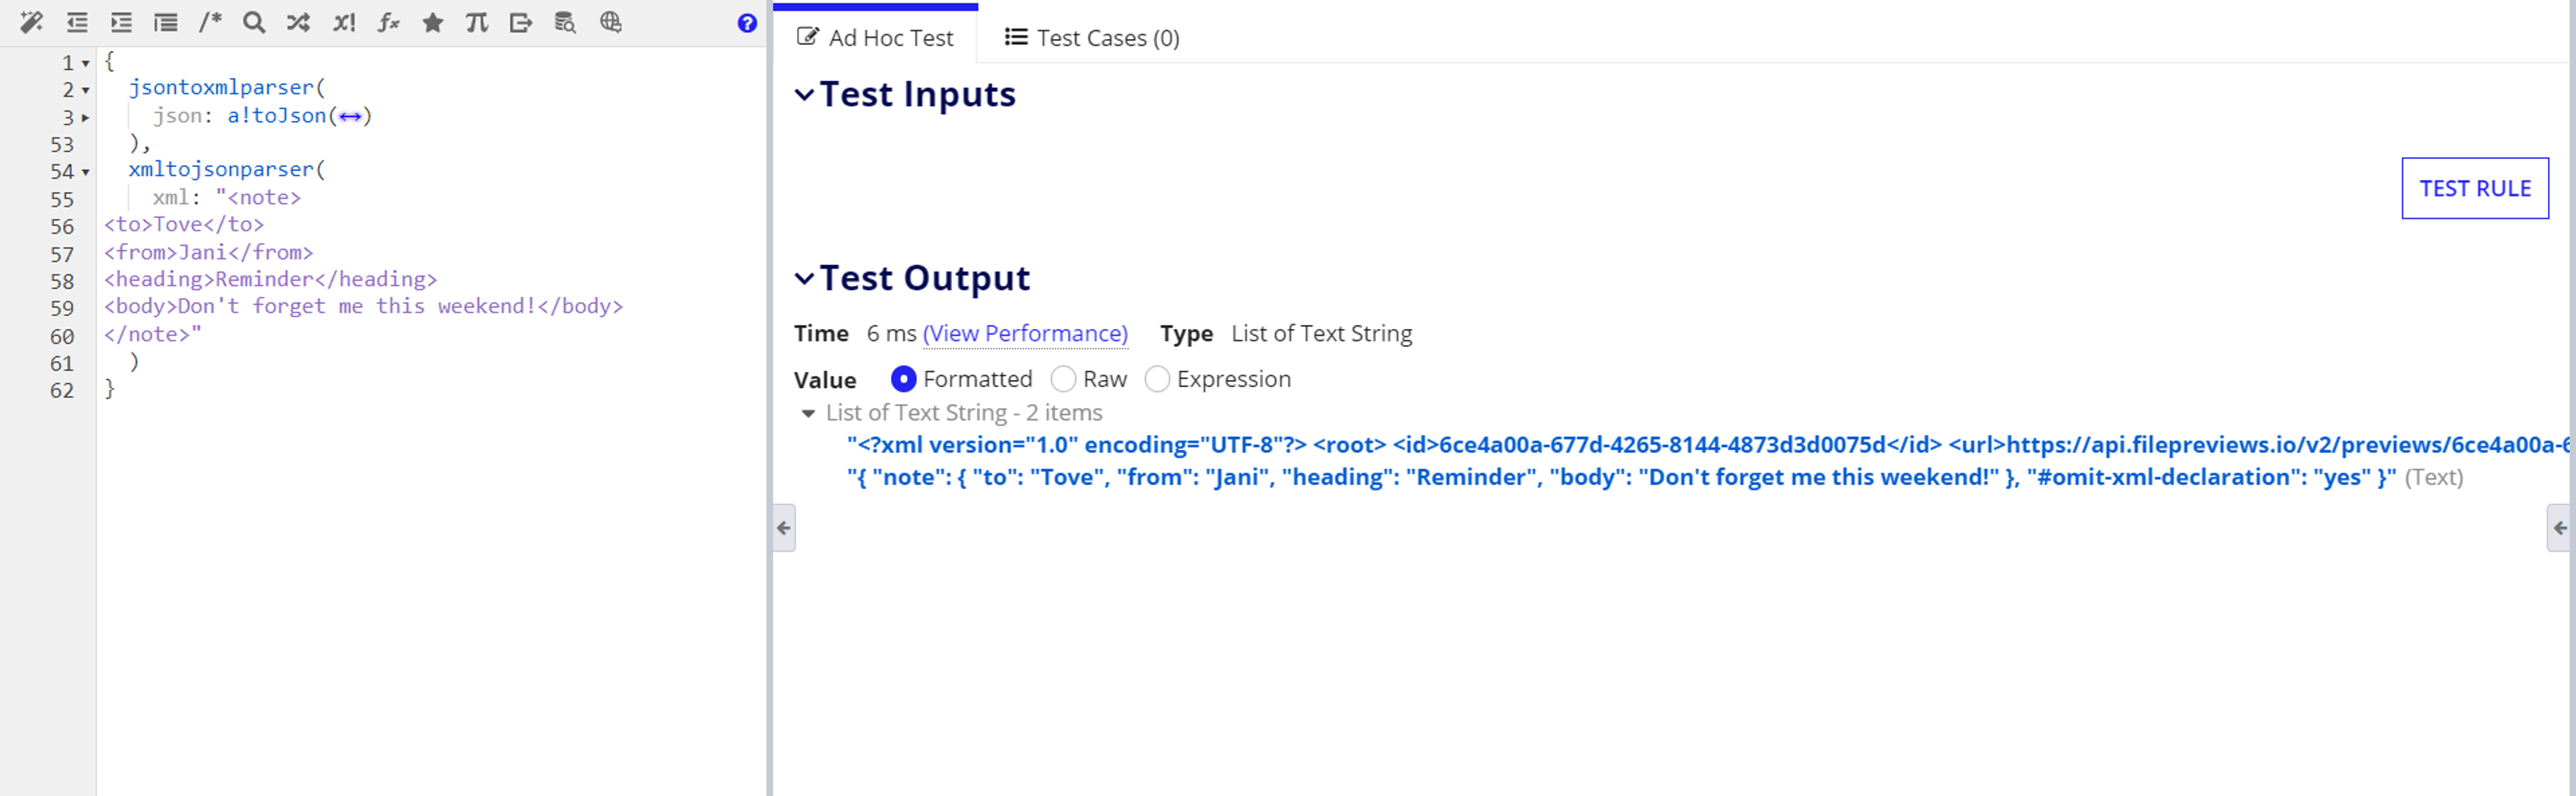
Task: Click the <from>Jani</from> code line
Action: click(x=209, y=252)
